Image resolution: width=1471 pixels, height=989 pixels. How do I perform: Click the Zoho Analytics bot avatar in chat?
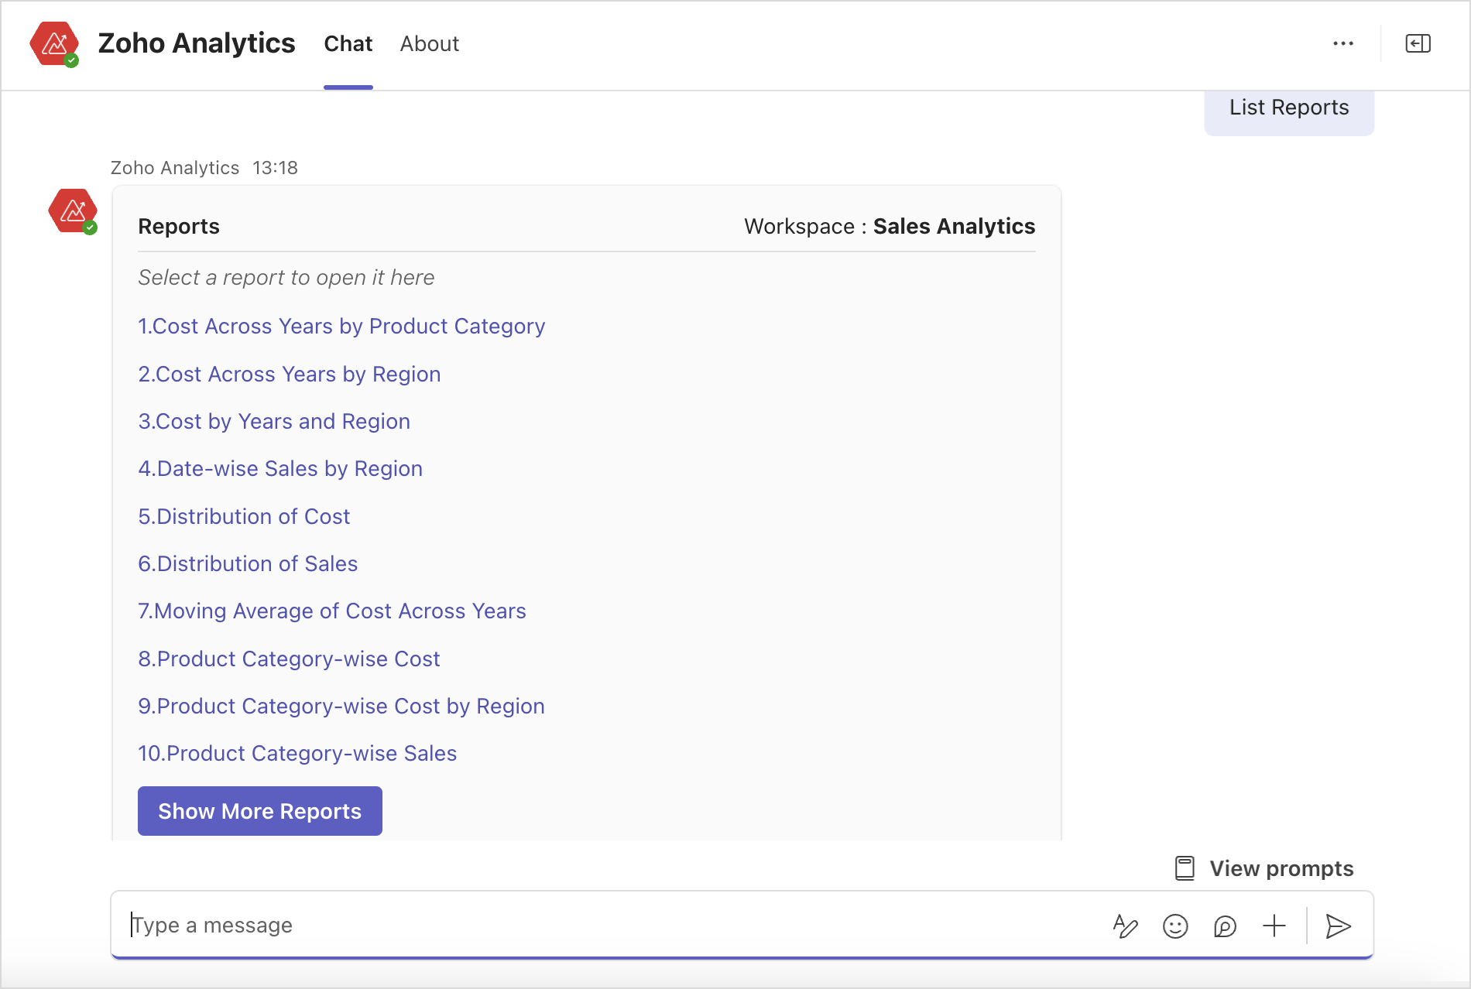tap(73, 210)
